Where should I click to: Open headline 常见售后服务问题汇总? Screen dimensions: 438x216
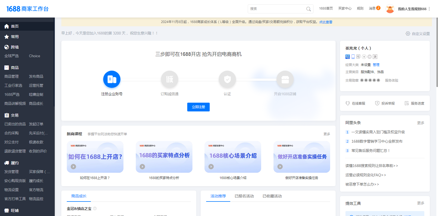[371, 151]
